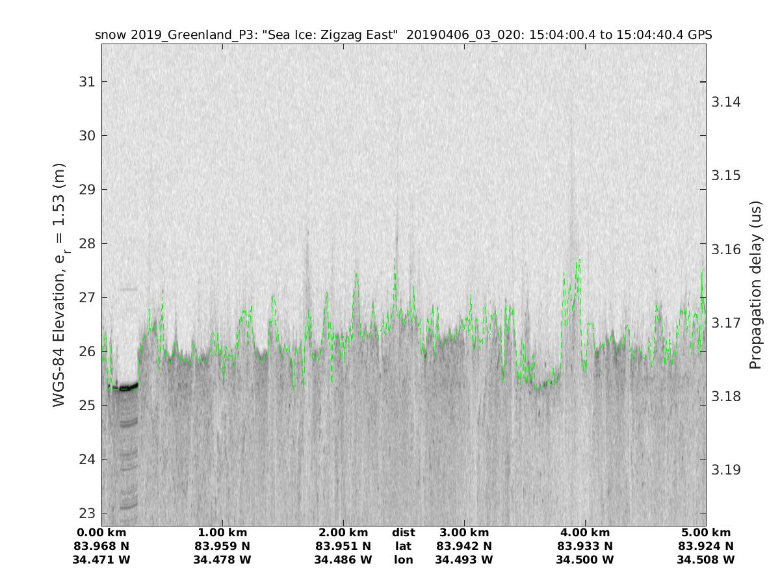
Task: Click the tall green peak near 4.00 km
Action: tap(577, 261)
